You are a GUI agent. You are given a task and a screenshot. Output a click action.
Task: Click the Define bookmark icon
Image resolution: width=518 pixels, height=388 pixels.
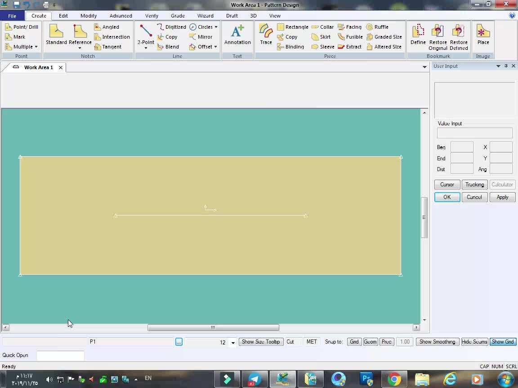(418, 35)
